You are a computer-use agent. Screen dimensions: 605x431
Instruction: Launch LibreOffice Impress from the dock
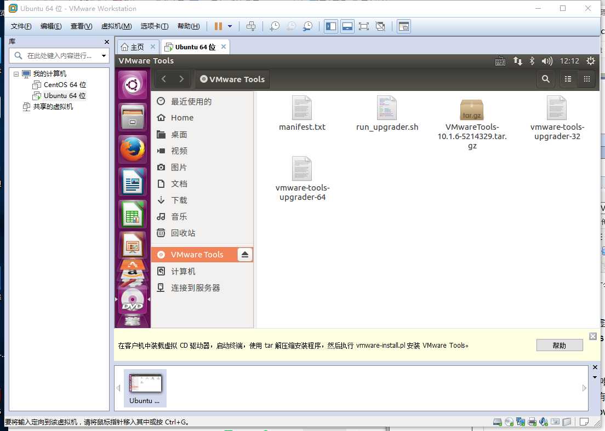click(133, 245)
